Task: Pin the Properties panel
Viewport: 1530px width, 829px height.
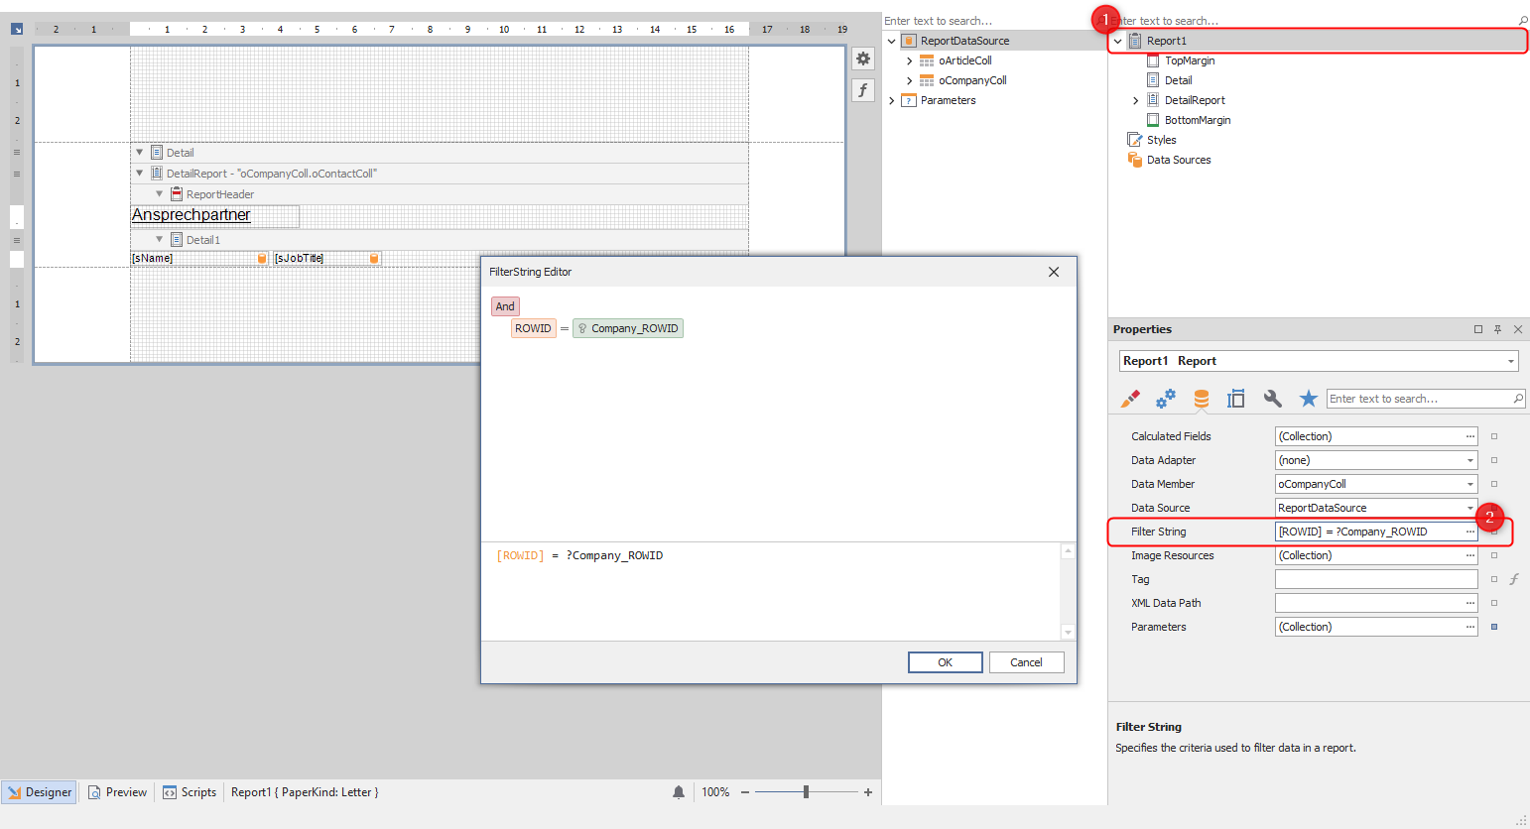Action: [x=1497, y=329]
